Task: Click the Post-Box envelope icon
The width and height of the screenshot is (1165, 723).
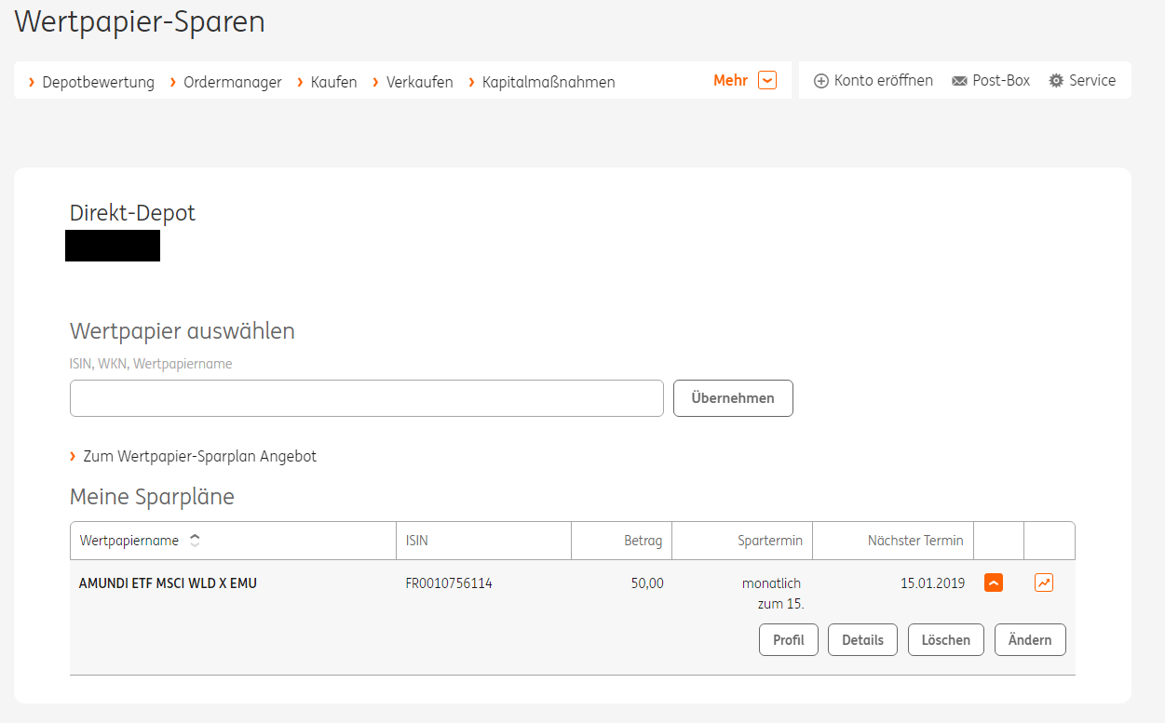Action: pyautogui.click(x=959, y=81)
